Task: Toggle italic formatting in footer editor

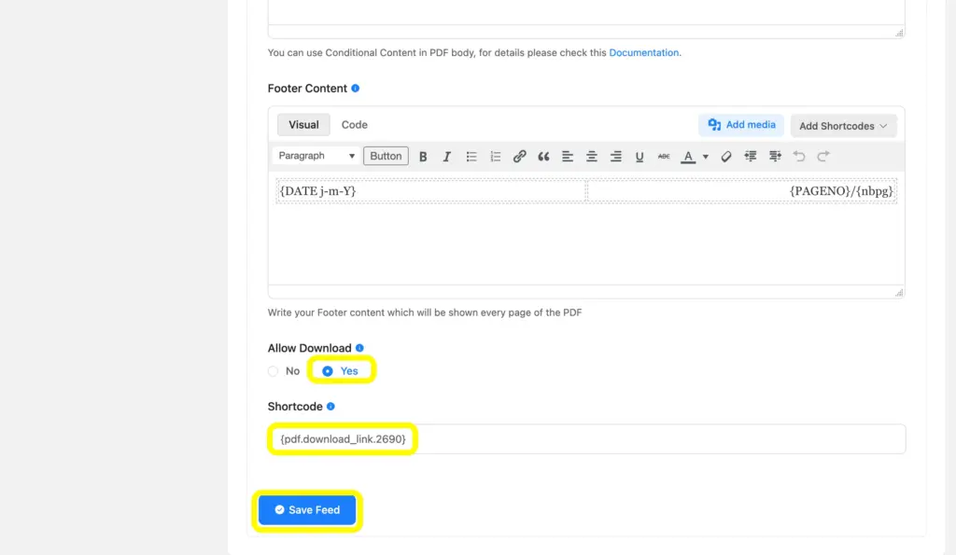Action: (x=446, y=157)
